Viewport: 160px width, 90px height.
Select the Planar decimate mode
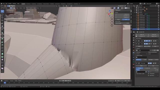pyautogui.click(x=155, y=68)
